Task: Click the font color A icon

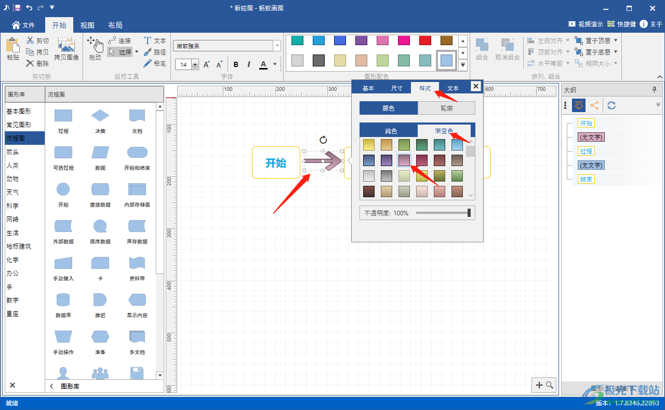Action: tap(263, 64)
